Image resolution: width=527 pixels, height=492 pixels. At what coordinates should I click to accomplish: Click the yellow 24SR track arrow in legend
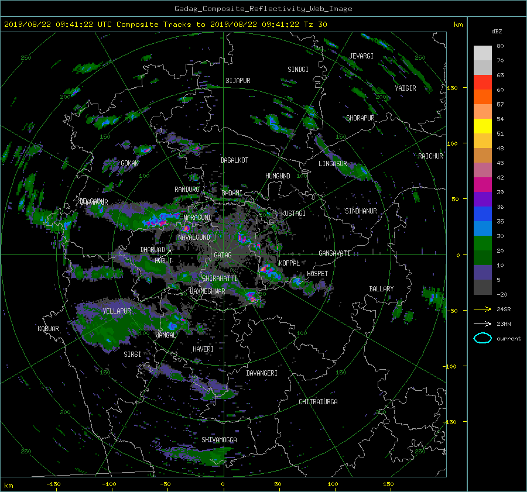coord(482,309)
